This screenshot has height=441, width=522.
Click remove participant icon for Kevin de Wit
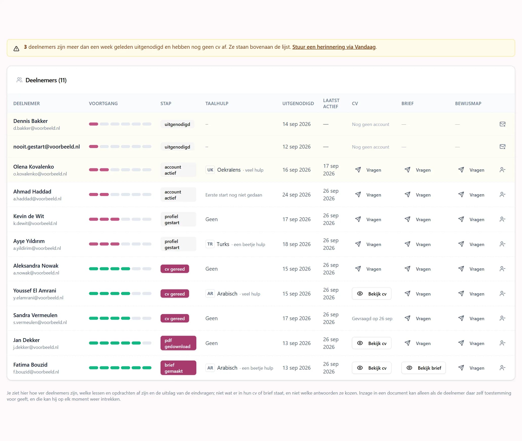[x=502, y=219]
